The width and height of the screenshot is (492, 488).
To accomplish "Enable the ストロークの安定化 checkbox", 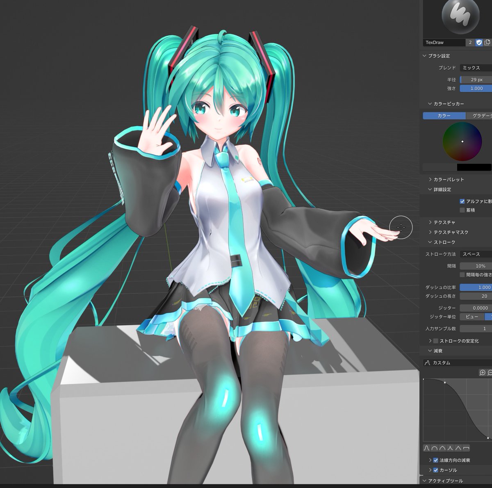I will pos(436,341).
